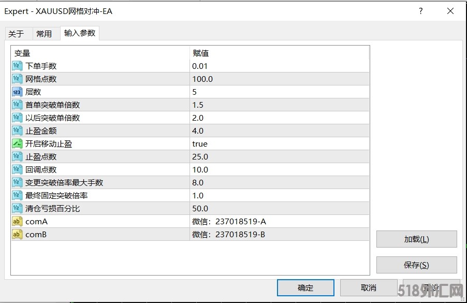Screen dimensions: 467x303
Task: Click the icon beside 最终固定突破倍率
Action: (x=17, y=195)
